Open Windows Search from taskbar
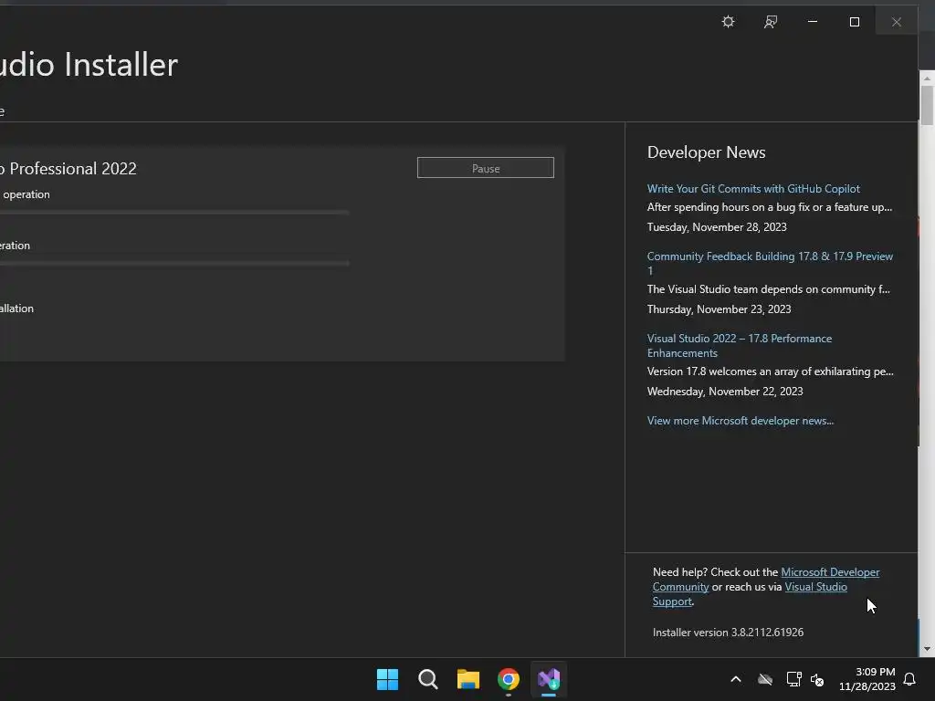The width and height of the screenshot is (935, 701). click(x=428, y=679)
